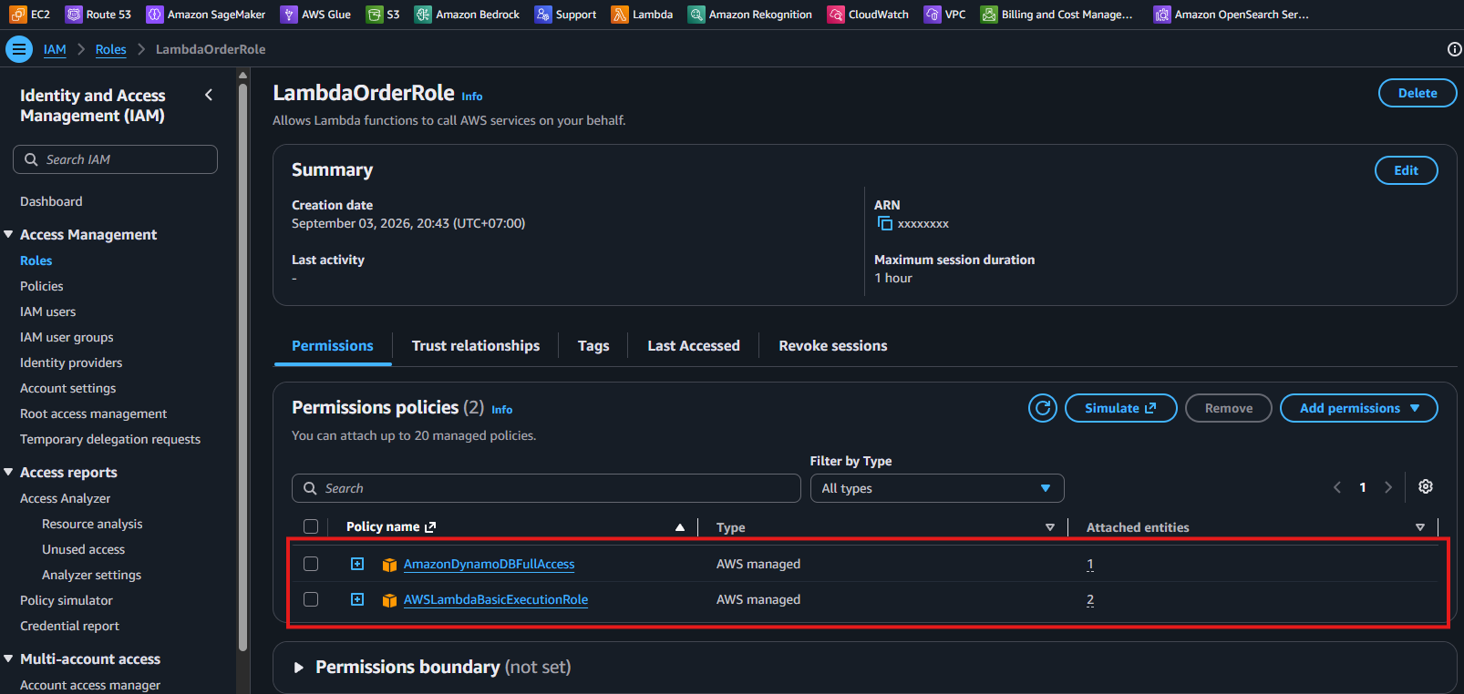Image resolution: width=1464 pixels, height=694 pixels.
Task: Open the Billing and Cost Management shortcut icon
Action: (x=989, y=15)
